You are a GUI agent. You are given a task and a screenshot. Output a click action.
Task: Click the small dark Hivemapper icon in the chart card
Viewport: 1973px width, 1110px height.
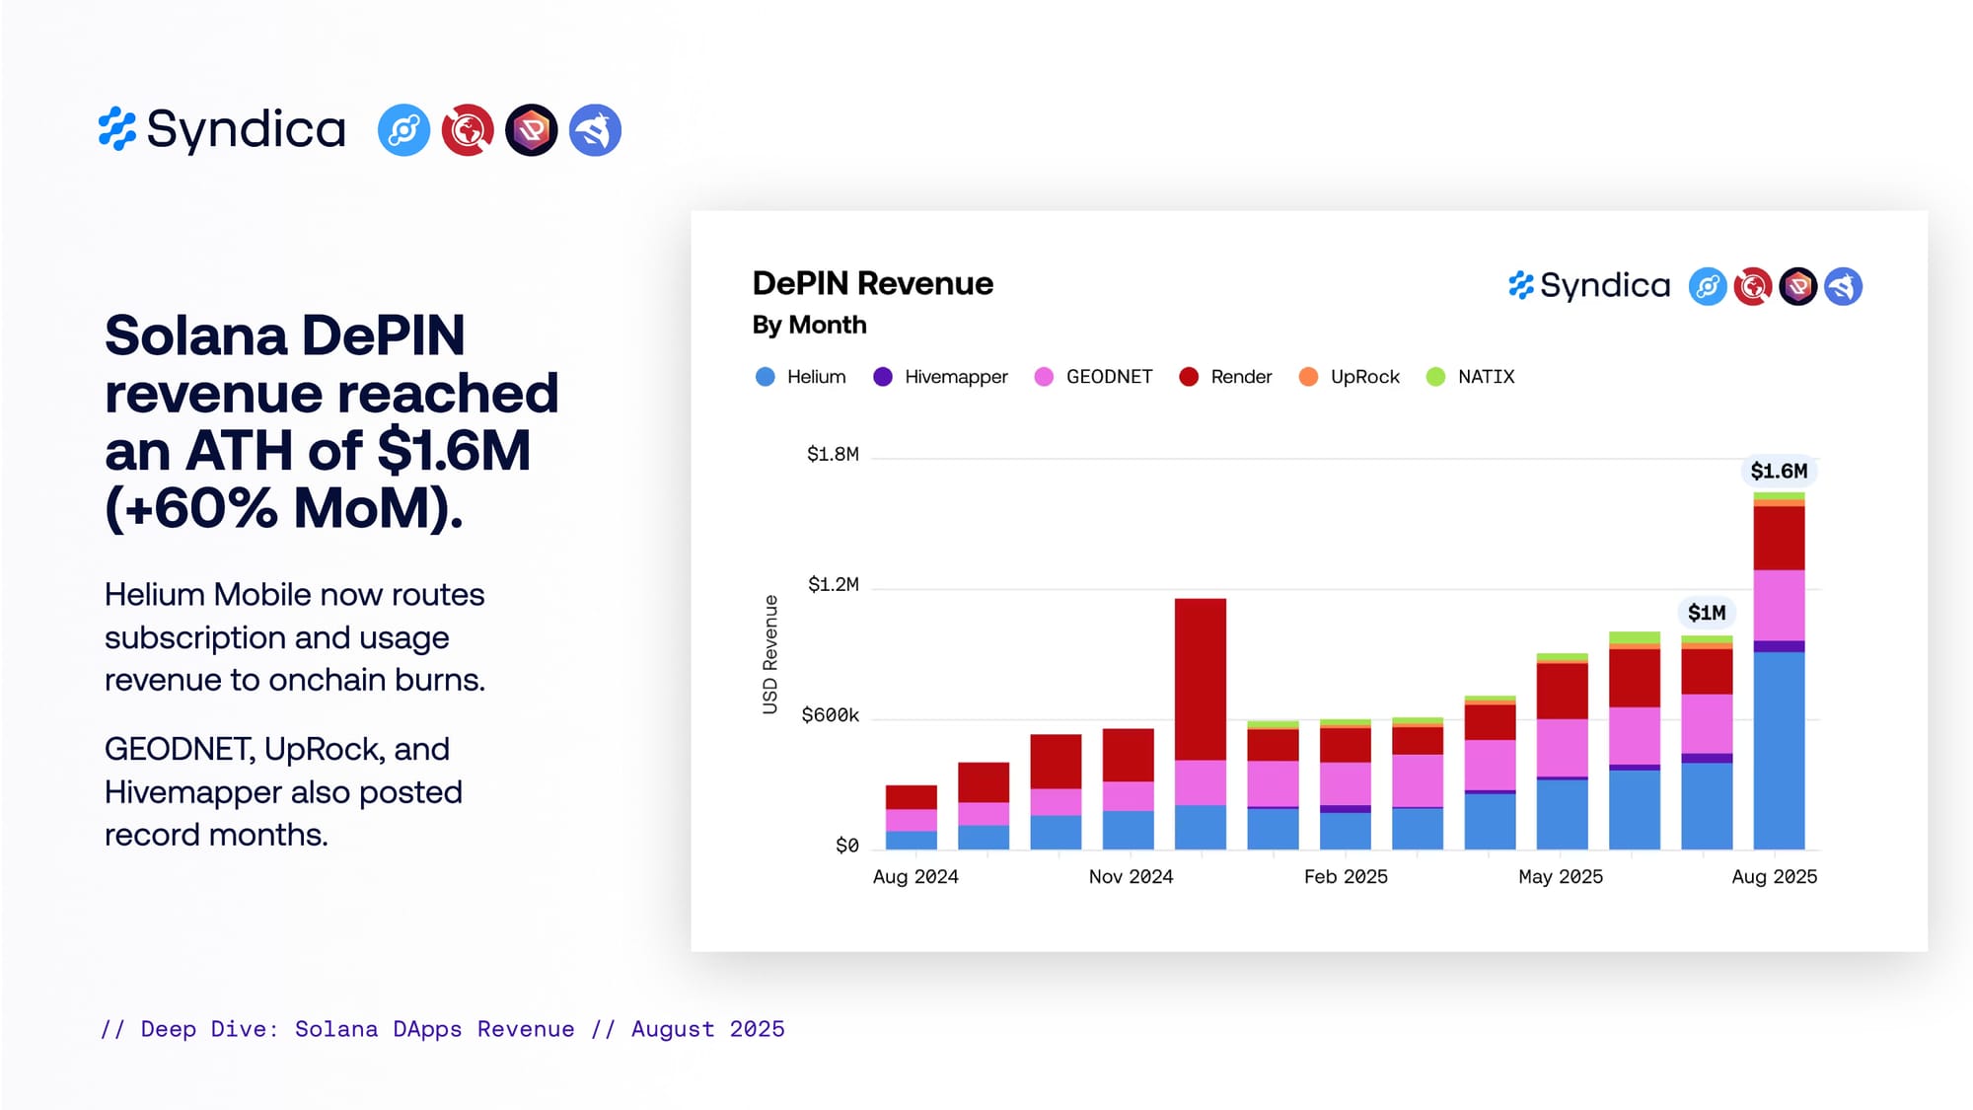pos(1798,287)
